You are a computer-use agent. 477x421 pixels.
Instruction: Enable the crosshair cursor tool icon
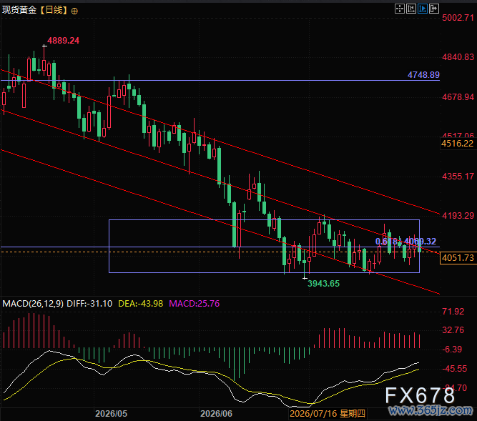tap(400, 9)
